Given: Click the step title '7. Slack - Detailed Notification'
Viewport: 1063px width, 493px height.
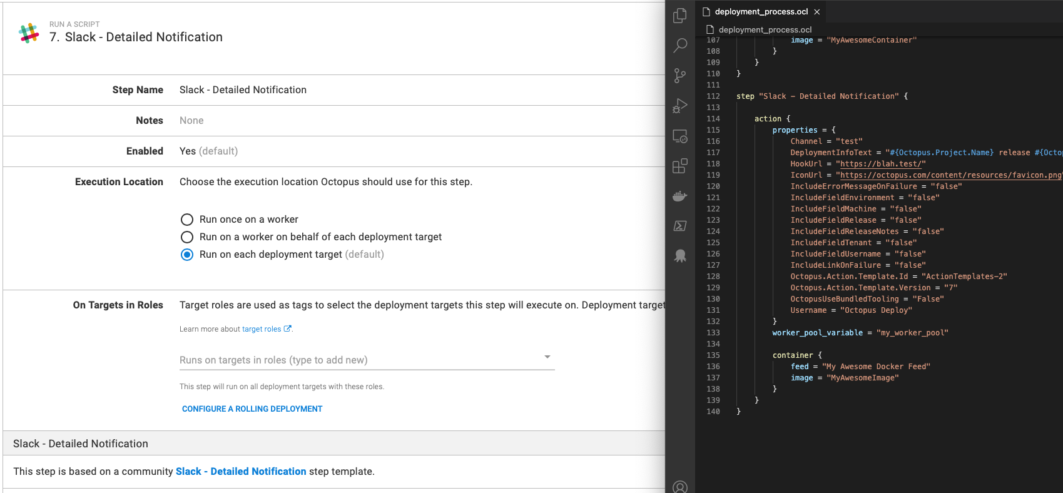Looking at the screenshot, I should pos(136,37).
